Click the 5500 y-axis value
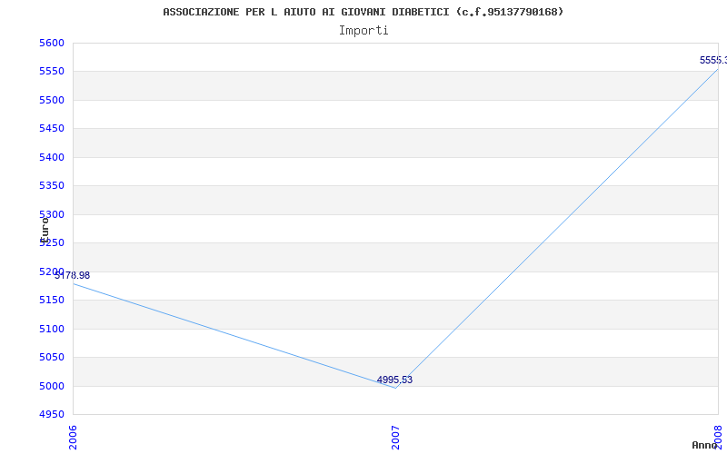The height and width of the screenshot is (454, 727). (x=52, y=101)
